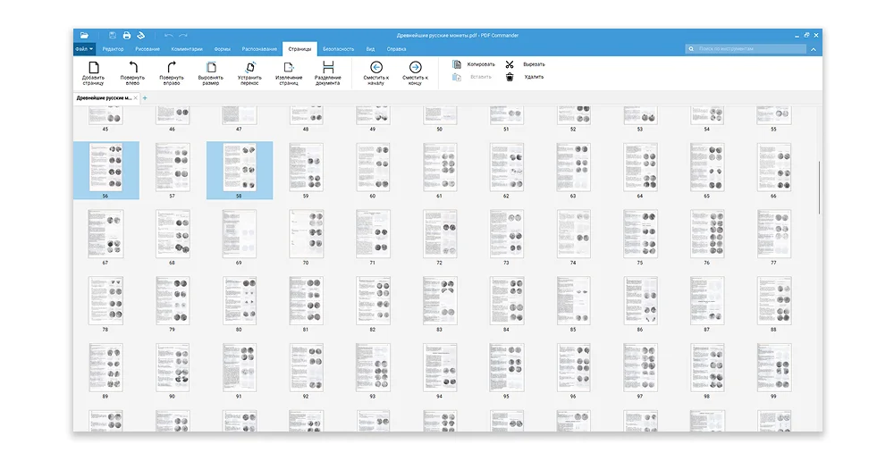The width and height of the screenshot is (894, 461).
Task: Close the Древнейшие русские м... document tab
Action: click(x=135, y=98)
